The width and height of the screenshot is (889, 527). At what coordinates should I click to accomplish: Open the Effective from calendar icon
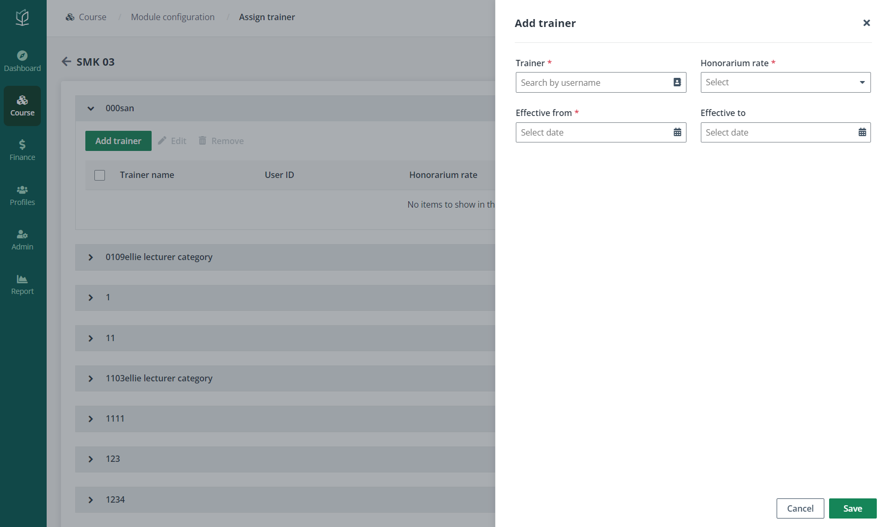[x=677, y=132]
